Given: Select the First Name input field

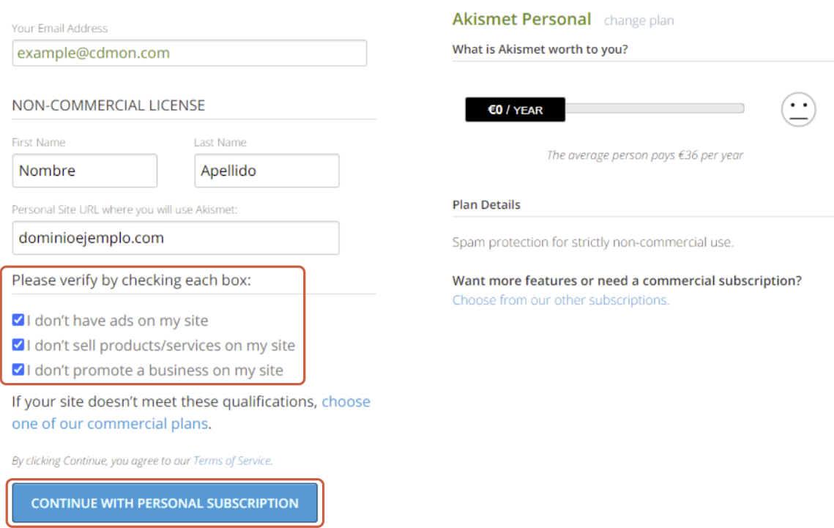Looking at the screenshot, I should (x=84, y=171).
